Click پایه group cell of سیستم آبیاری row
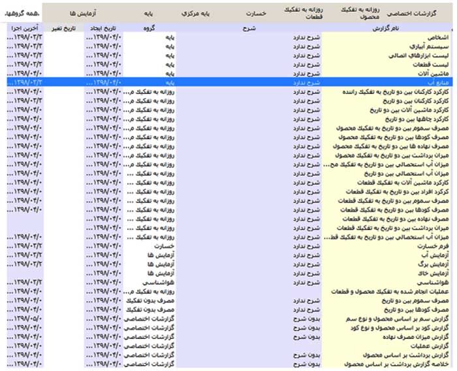Screen dimensions: 457x371 [170, 46]
